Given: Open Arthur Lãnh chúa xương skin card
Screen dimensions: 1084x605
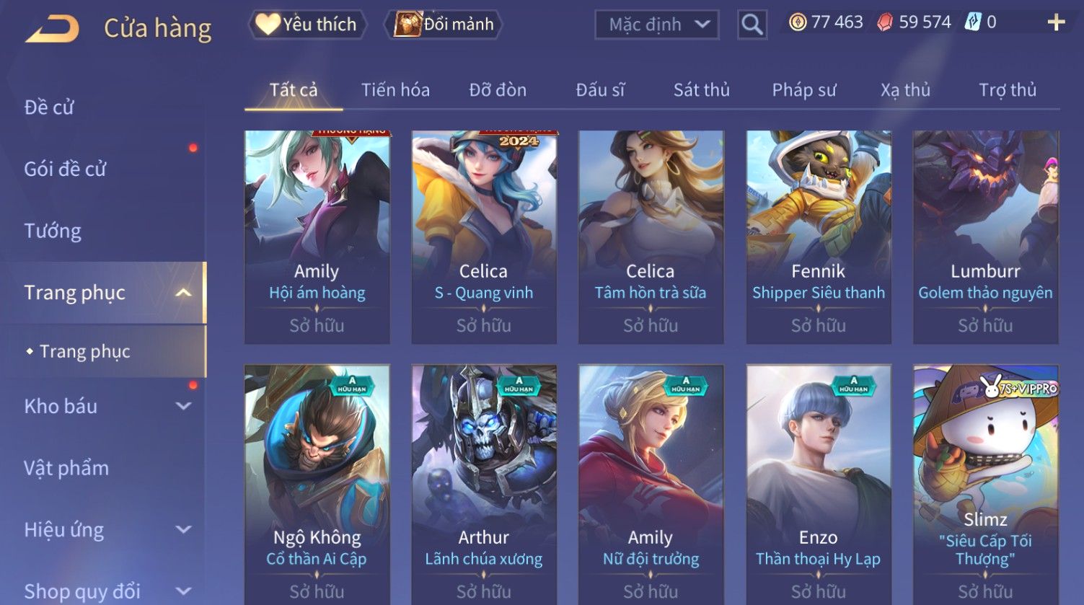Looking at the screenshot, I should (x=483, y=485).
